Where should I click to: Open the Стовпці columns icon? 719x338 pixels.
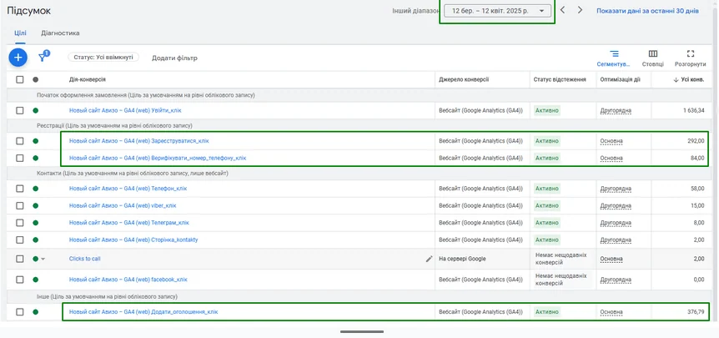pyautogui.click(x=653, y=54)
